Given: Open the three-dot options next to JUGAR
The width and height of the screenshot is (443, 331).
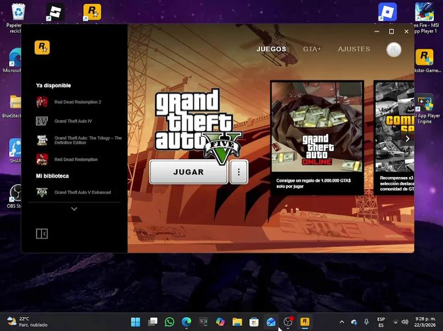Looking at the screenshot, I should (x=239, y=171).
